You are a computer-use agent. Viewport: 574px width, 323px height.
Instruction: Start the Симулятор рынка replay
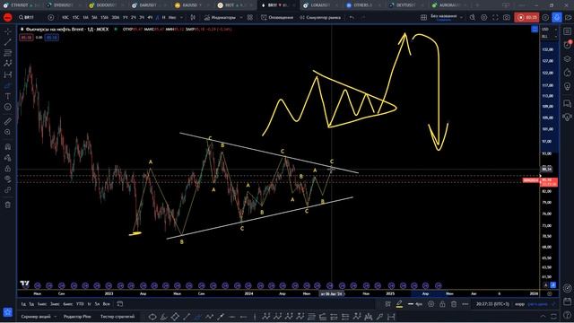[320, 17]
